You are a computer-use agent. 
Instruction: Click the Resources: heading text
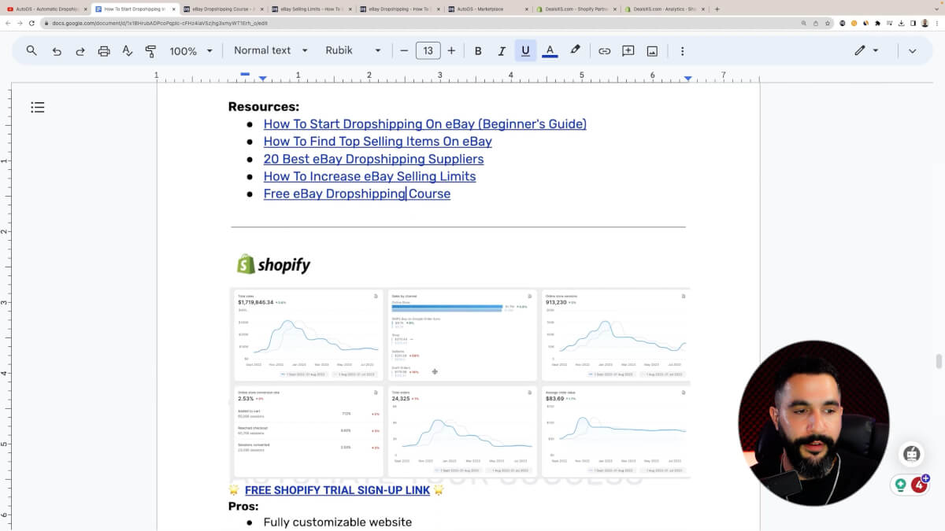pyautogui.click(x=264, y=107)
